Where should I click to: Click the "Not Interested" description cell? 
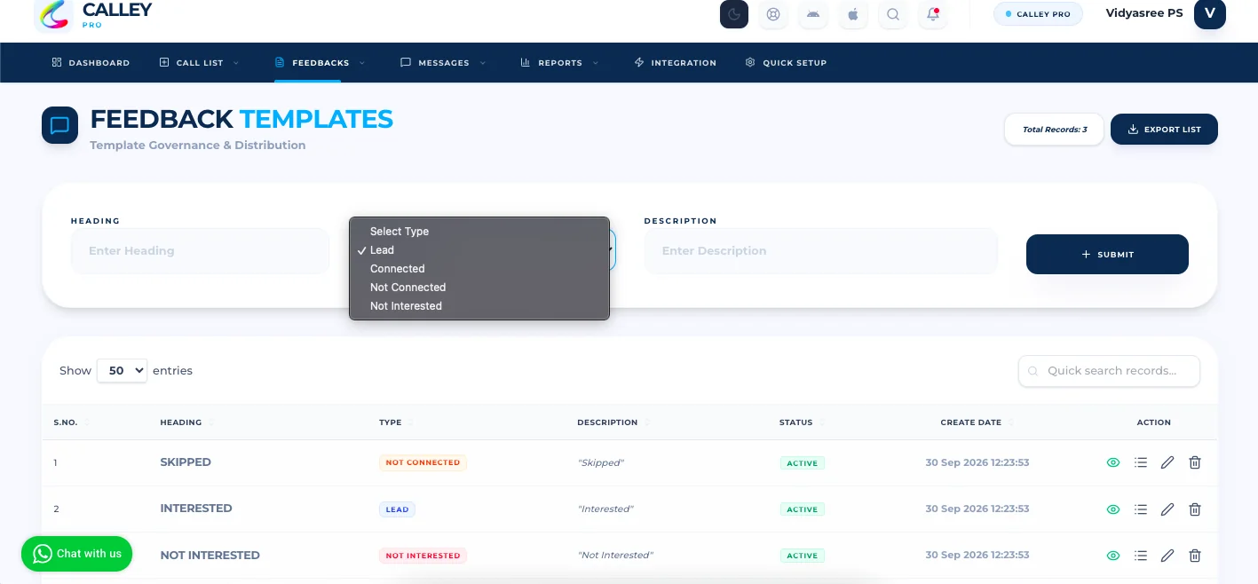615,556
